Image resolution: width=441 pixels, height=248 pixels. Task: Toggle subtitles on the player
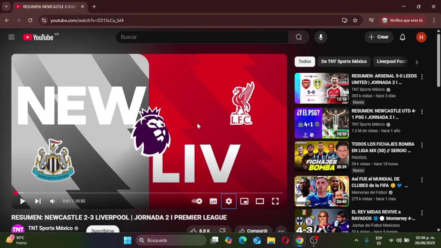coord(213,201)
